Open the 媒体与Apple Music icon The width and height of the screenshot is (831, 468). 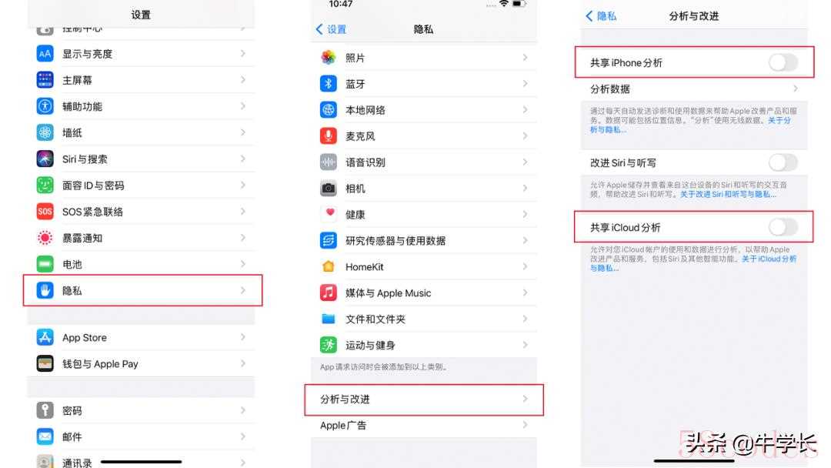pos(329,292)
